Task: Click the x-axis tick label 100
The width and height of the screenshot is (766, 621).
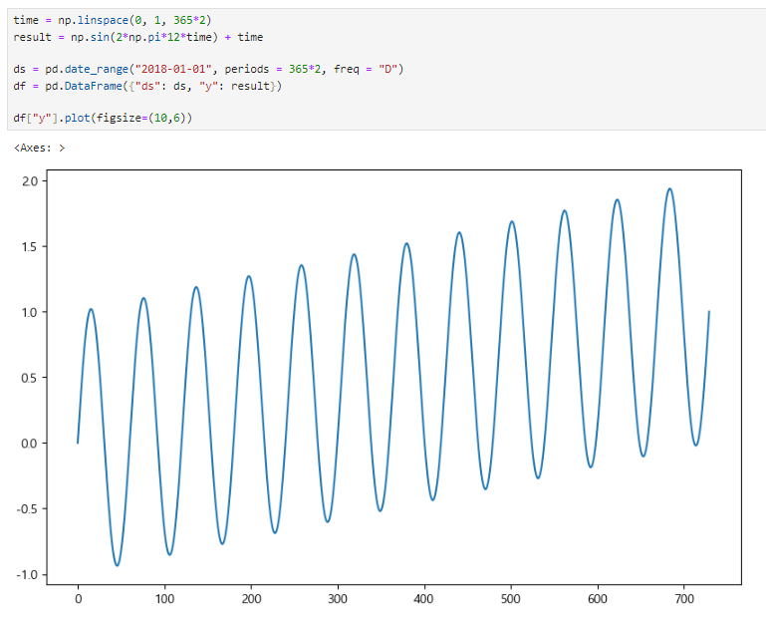Action: point(164,599)
